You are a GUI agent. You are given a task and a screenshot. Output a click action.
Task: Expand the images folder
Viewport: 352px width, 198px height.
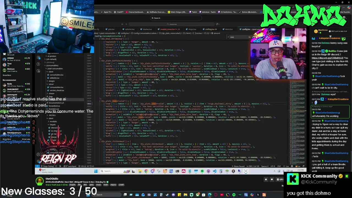point(51,81)
